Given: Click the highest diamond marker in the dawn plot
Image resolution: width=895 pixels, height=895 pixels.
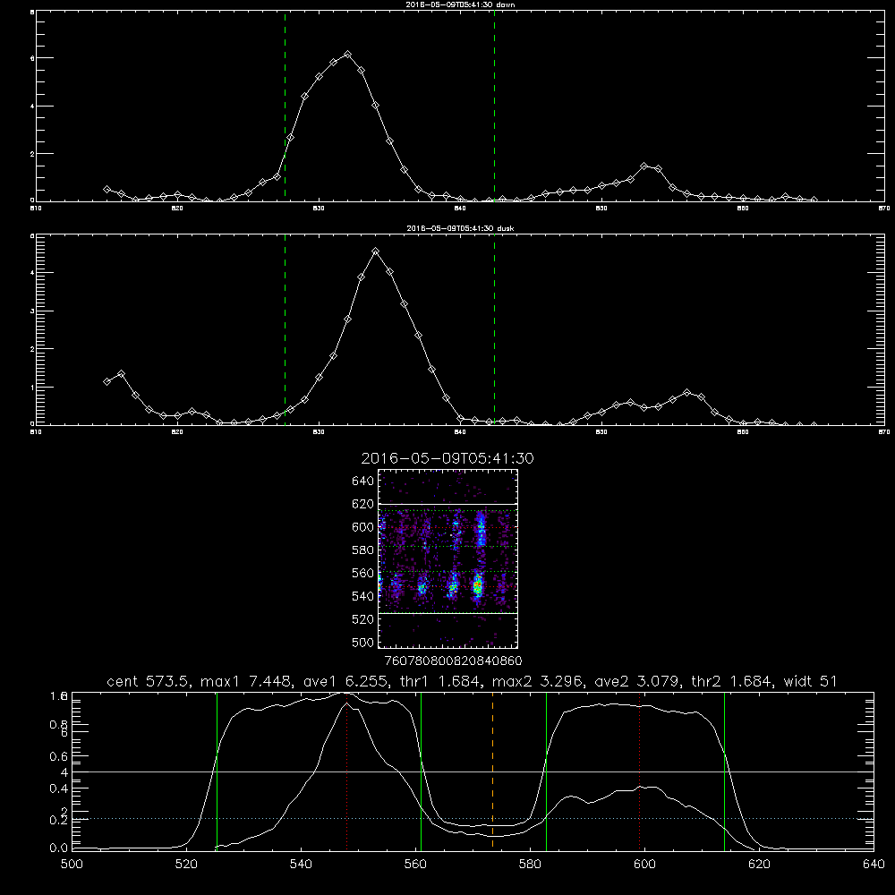Looking at the screenshot, I should [347, 55].
